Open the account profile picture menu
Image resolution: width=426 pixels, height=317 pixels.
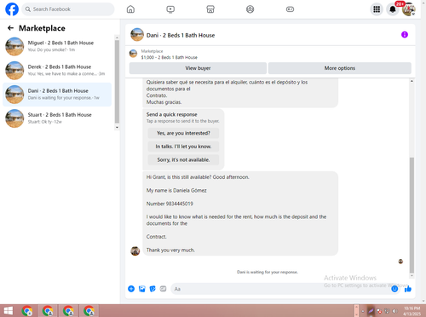point(409,9)
